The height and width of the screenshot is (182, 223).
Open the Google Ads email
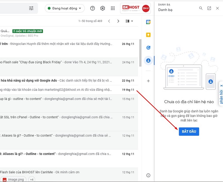coord(69,80)
